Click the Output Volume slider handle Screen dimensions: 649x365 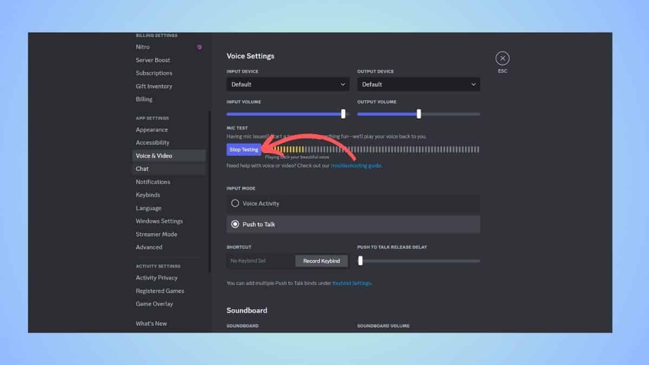coord(419,114)
